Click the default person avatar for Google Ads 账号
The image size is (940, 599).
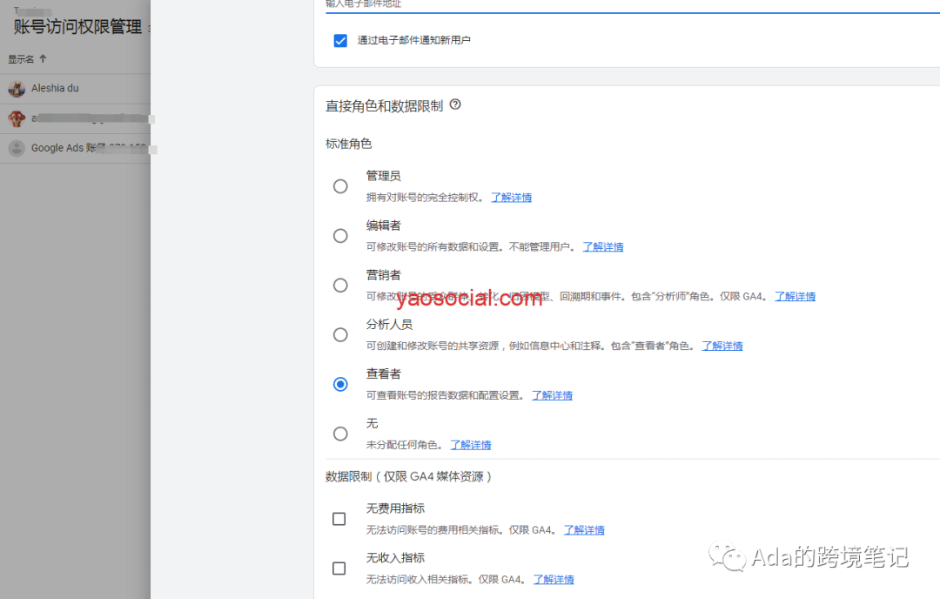(16, 147)
